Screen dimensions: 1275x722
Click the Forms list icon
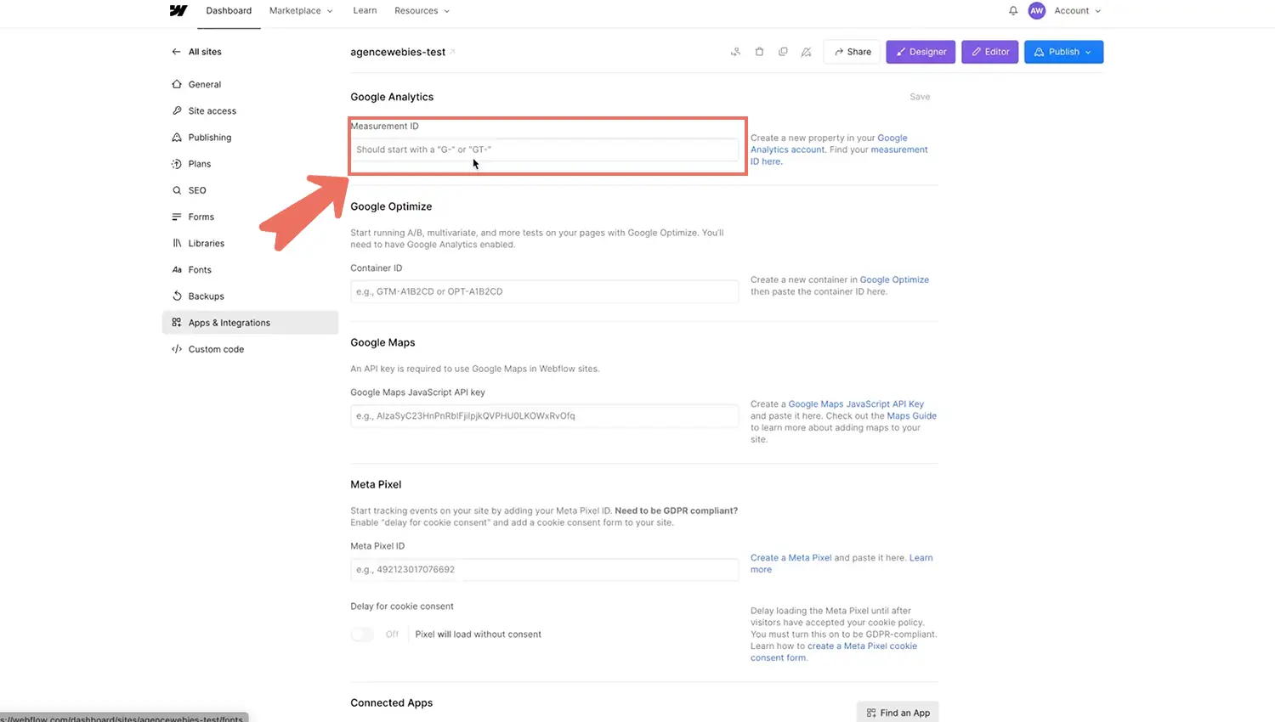pos(177,217)
